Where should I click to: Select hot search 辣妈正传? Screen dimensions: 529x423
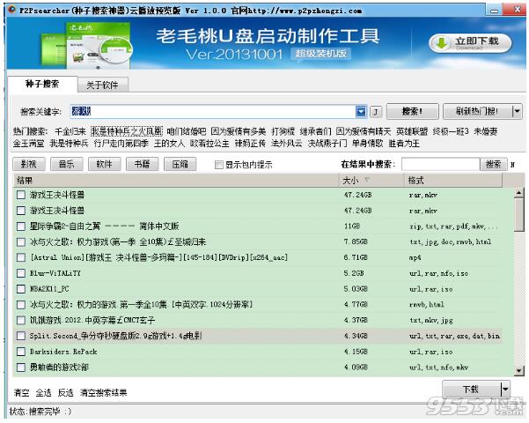pyautogui.click(x=250, y=144)
